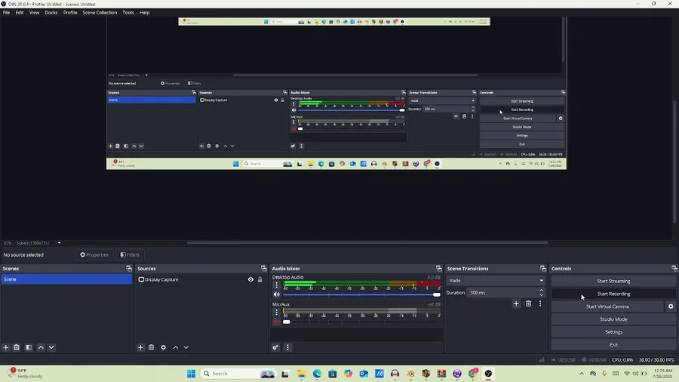This screenshot has height=382, width=679.
Task: Open Profile menu
Action: [70, 13]
